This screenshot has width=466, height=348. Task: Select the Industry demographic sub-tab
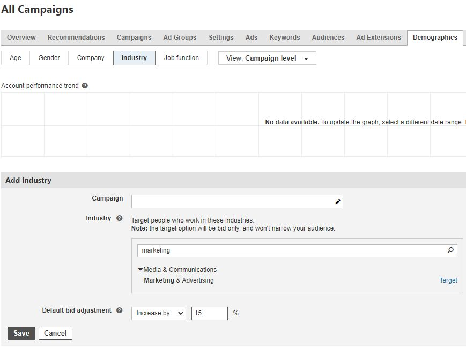click(x=134, y=58)
